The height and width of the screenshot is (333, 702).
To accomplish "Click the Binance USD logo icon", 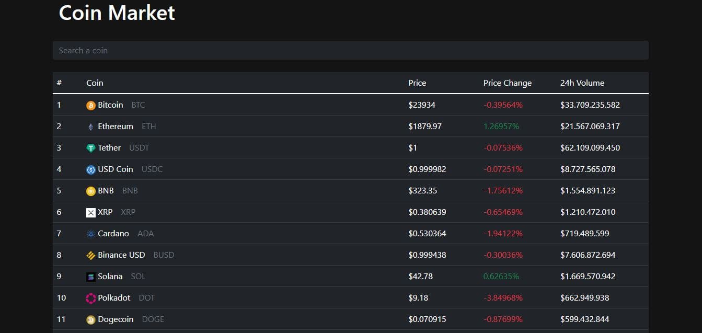I will (x=91, y=255).
